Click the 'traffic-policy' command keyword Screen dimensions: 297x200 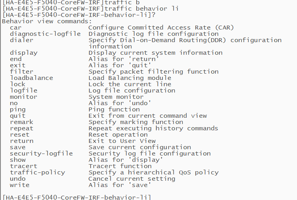(x=37, y=172)
